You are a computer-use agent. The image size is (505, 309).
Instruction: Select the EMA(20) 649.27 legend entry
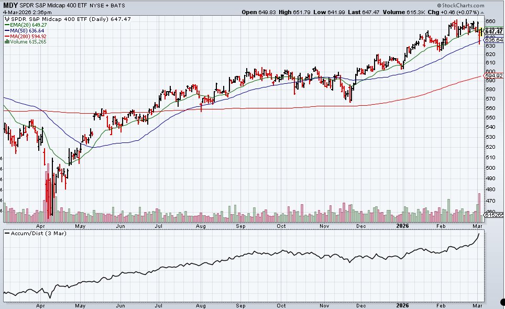[x=26, y=25]
